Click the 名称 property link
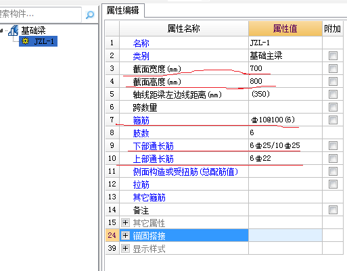The width and height of the screenshot is (347, 271). (141, 43)
